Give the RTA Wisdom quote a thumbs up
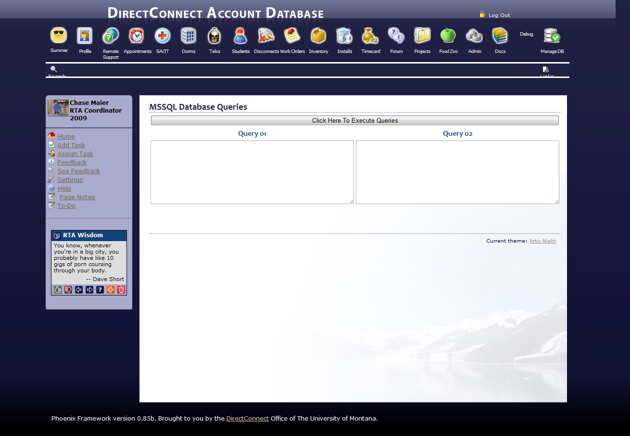 click(58, 290)
